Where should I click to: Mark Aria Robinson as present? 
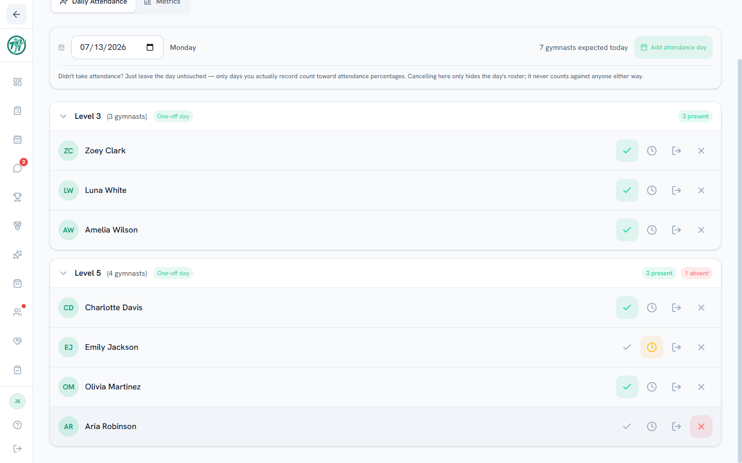(x=627, y=426)
